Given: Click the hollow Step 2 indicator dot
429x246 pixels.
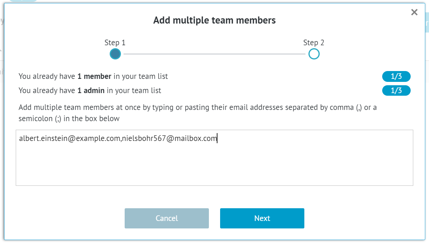Looking at the screenshot, I should tap(314, 54).
